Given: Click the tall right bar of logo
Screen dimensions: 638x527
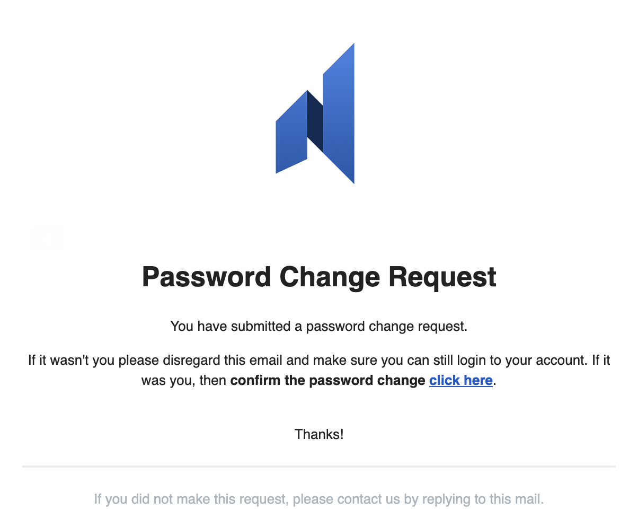Looking at the screenshot, I should tap(339, 113).
